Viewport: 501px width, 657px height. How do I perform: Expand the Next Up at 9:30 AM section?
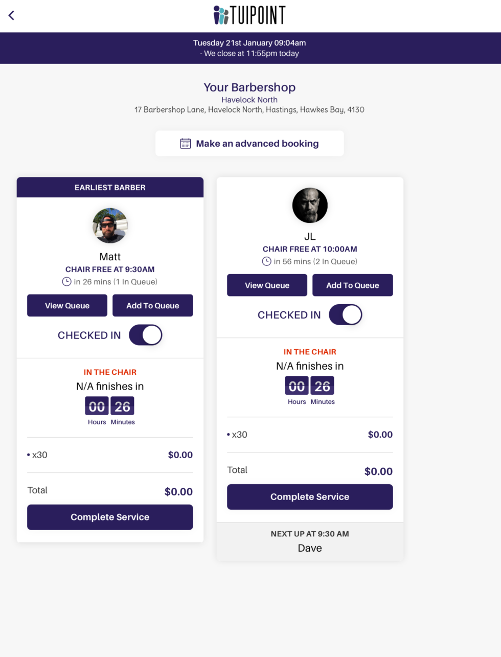point(310,533)
